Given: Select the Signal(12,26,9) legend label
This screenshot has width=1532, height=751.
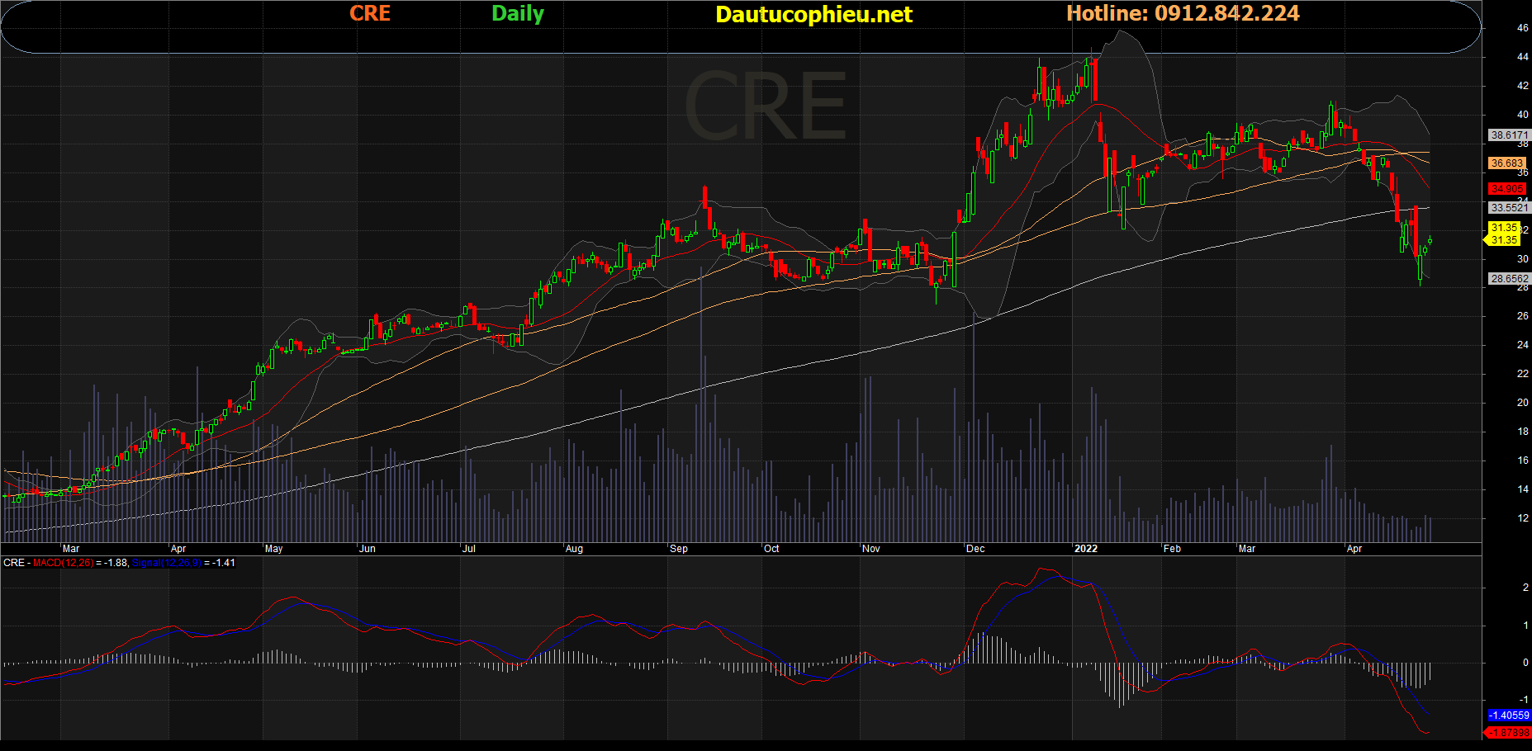Looking at the screenshot, I should pos(166,563).
